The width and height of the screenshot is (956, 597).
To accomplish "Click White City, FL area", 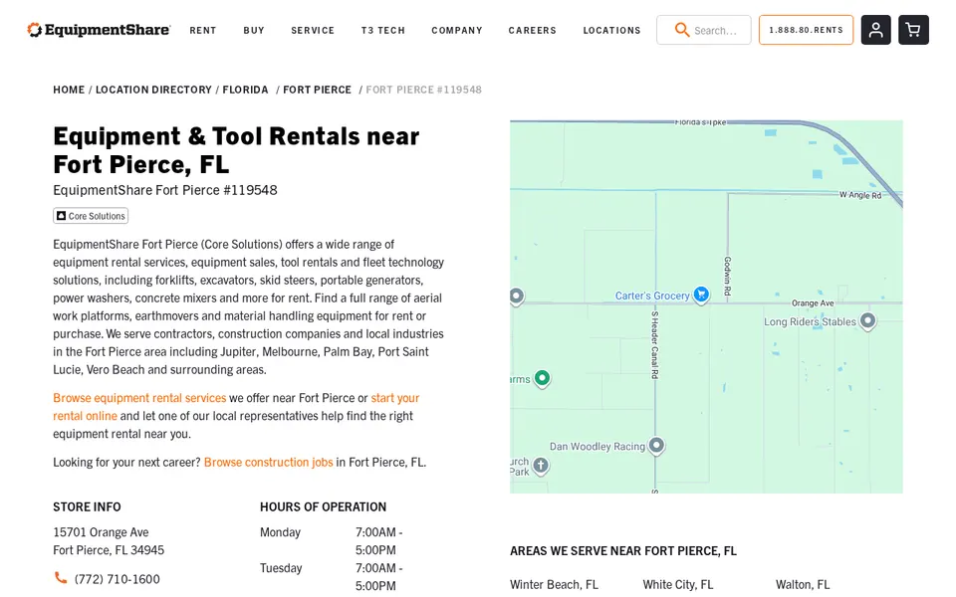I will pos(677,584).
